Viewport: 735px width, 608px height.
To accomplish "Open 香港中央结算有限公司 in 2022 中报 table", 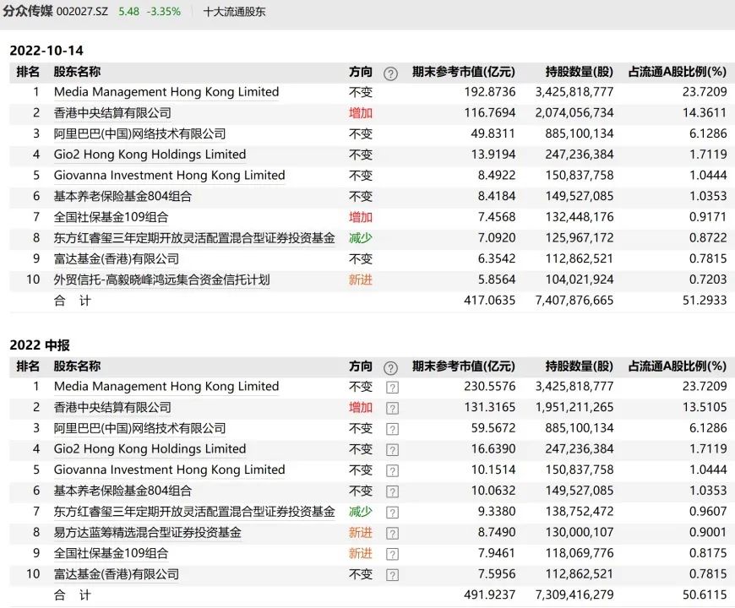I will click(112, 407).
